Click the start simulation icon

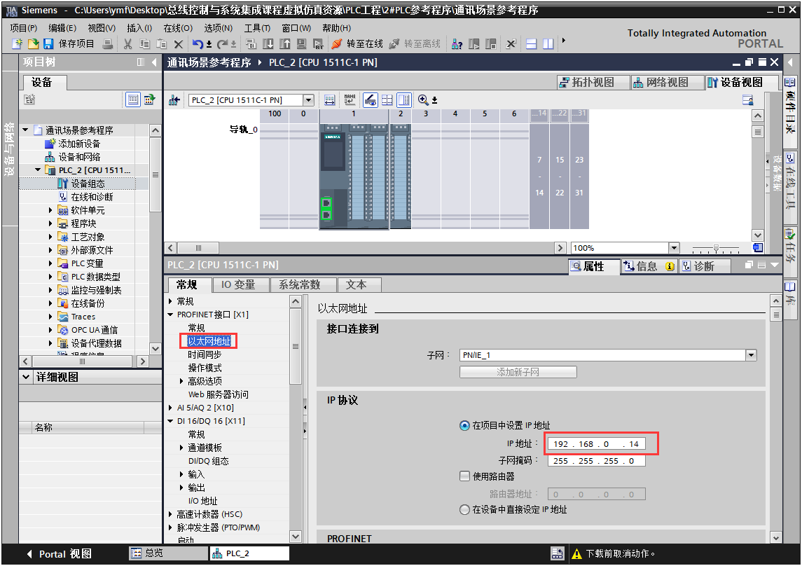pos(302,44)
